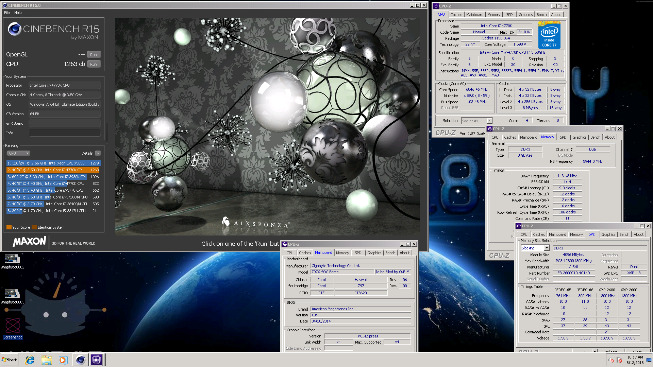Click the GFX Board field
The image size is (653, 367).
(65, 123)
